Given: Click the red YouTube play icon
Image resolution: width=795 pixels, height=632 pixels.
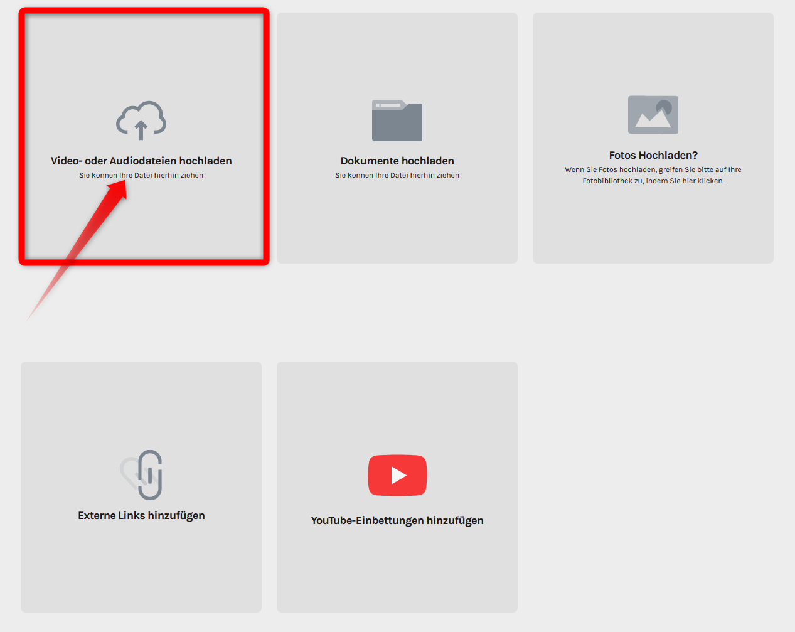Looking at the screenshot, I should click(397, 475).
